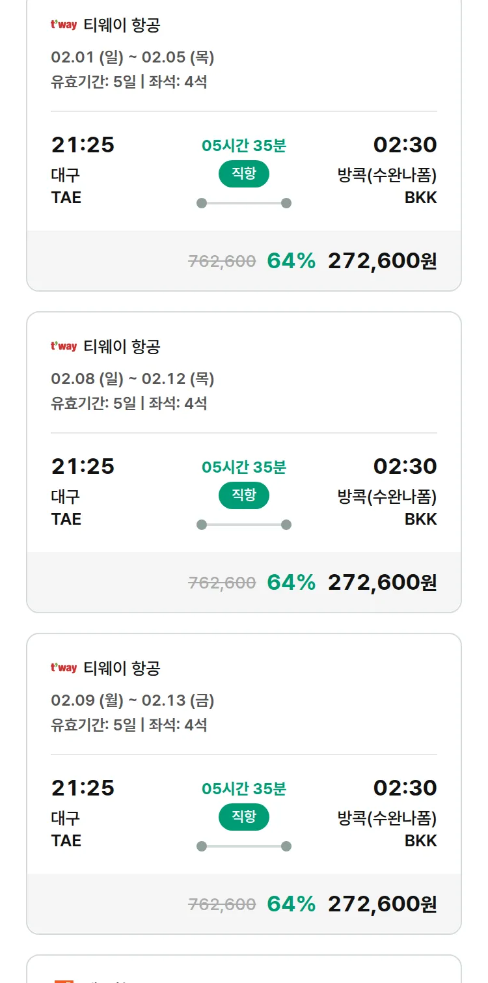Viewport: 488px width, 983px height.
Task: Select 272,600원 price on 02.01 flight
Action: coord(382,261)
